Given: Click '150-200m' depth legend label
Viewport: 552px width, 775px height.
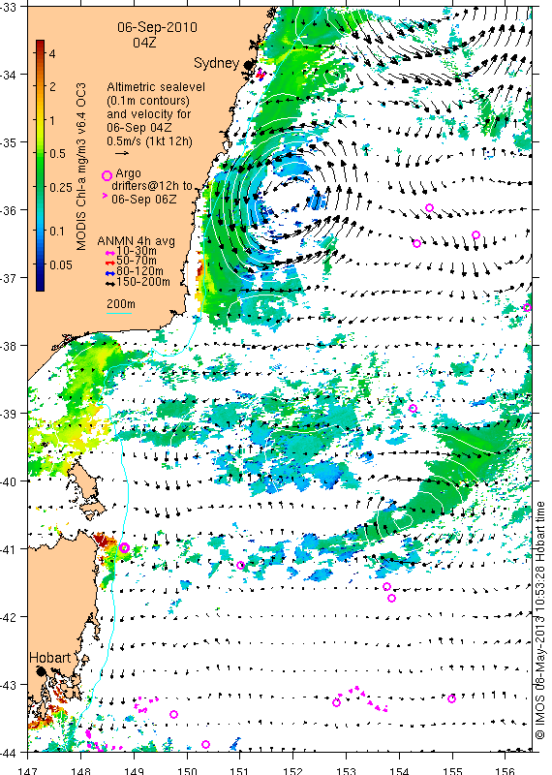Looking at the screenshot, I should pyautogui.click(x=143, y=282).
